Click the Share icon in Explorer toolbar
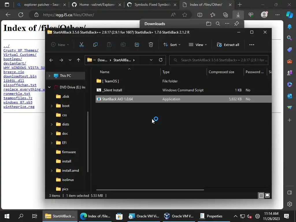This screenshot has height=222, width=296. [137, 45]
